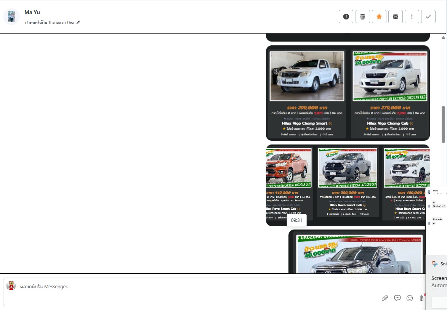Mark conversation unread via envelope icon
Viewport: 447px width, 310px height.
point(395,16)
